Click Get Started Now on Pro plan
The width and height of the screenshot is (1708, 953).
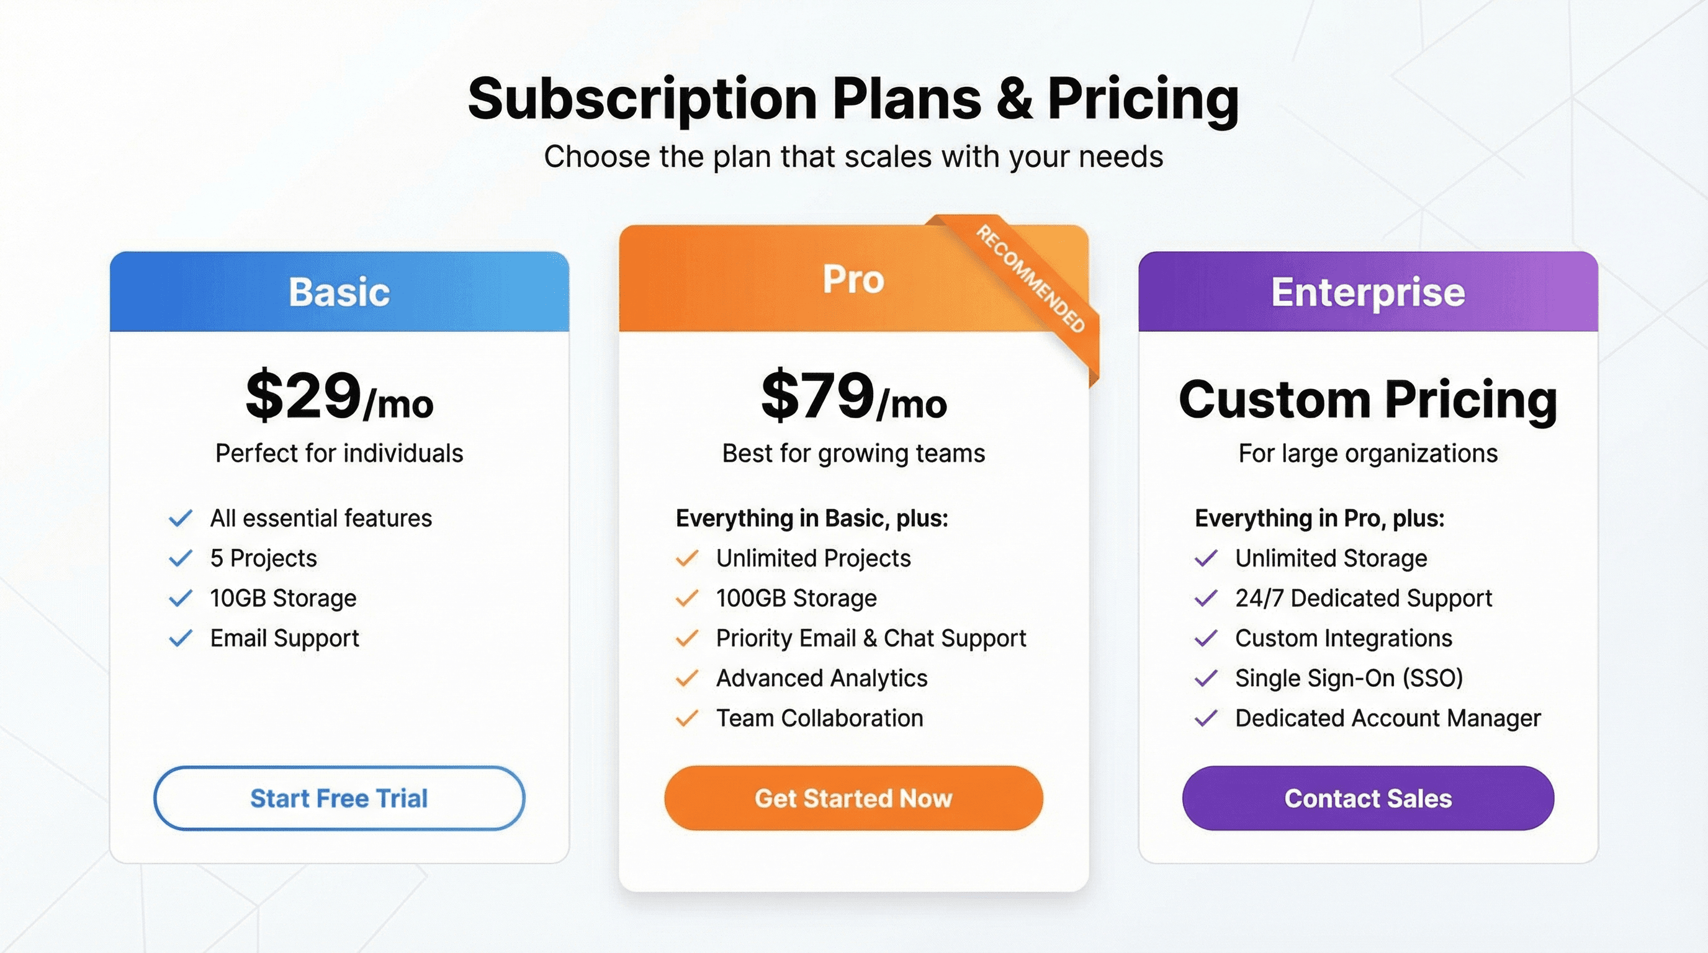coord(853,799)
